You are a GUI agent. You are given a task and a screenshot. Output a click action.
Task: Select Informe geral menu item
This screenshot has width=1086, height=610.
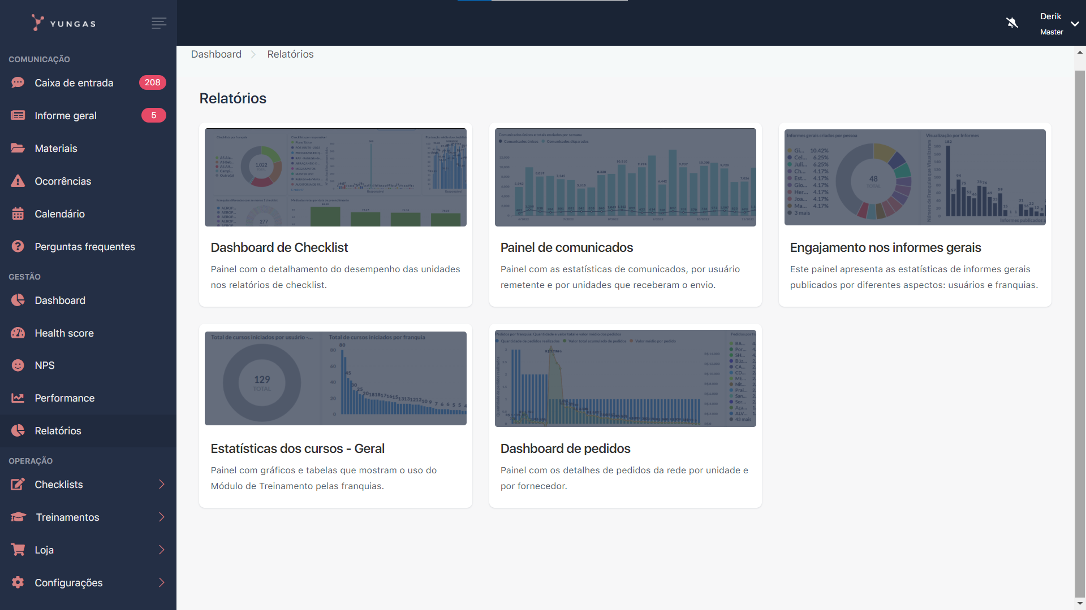coord(66,115)
